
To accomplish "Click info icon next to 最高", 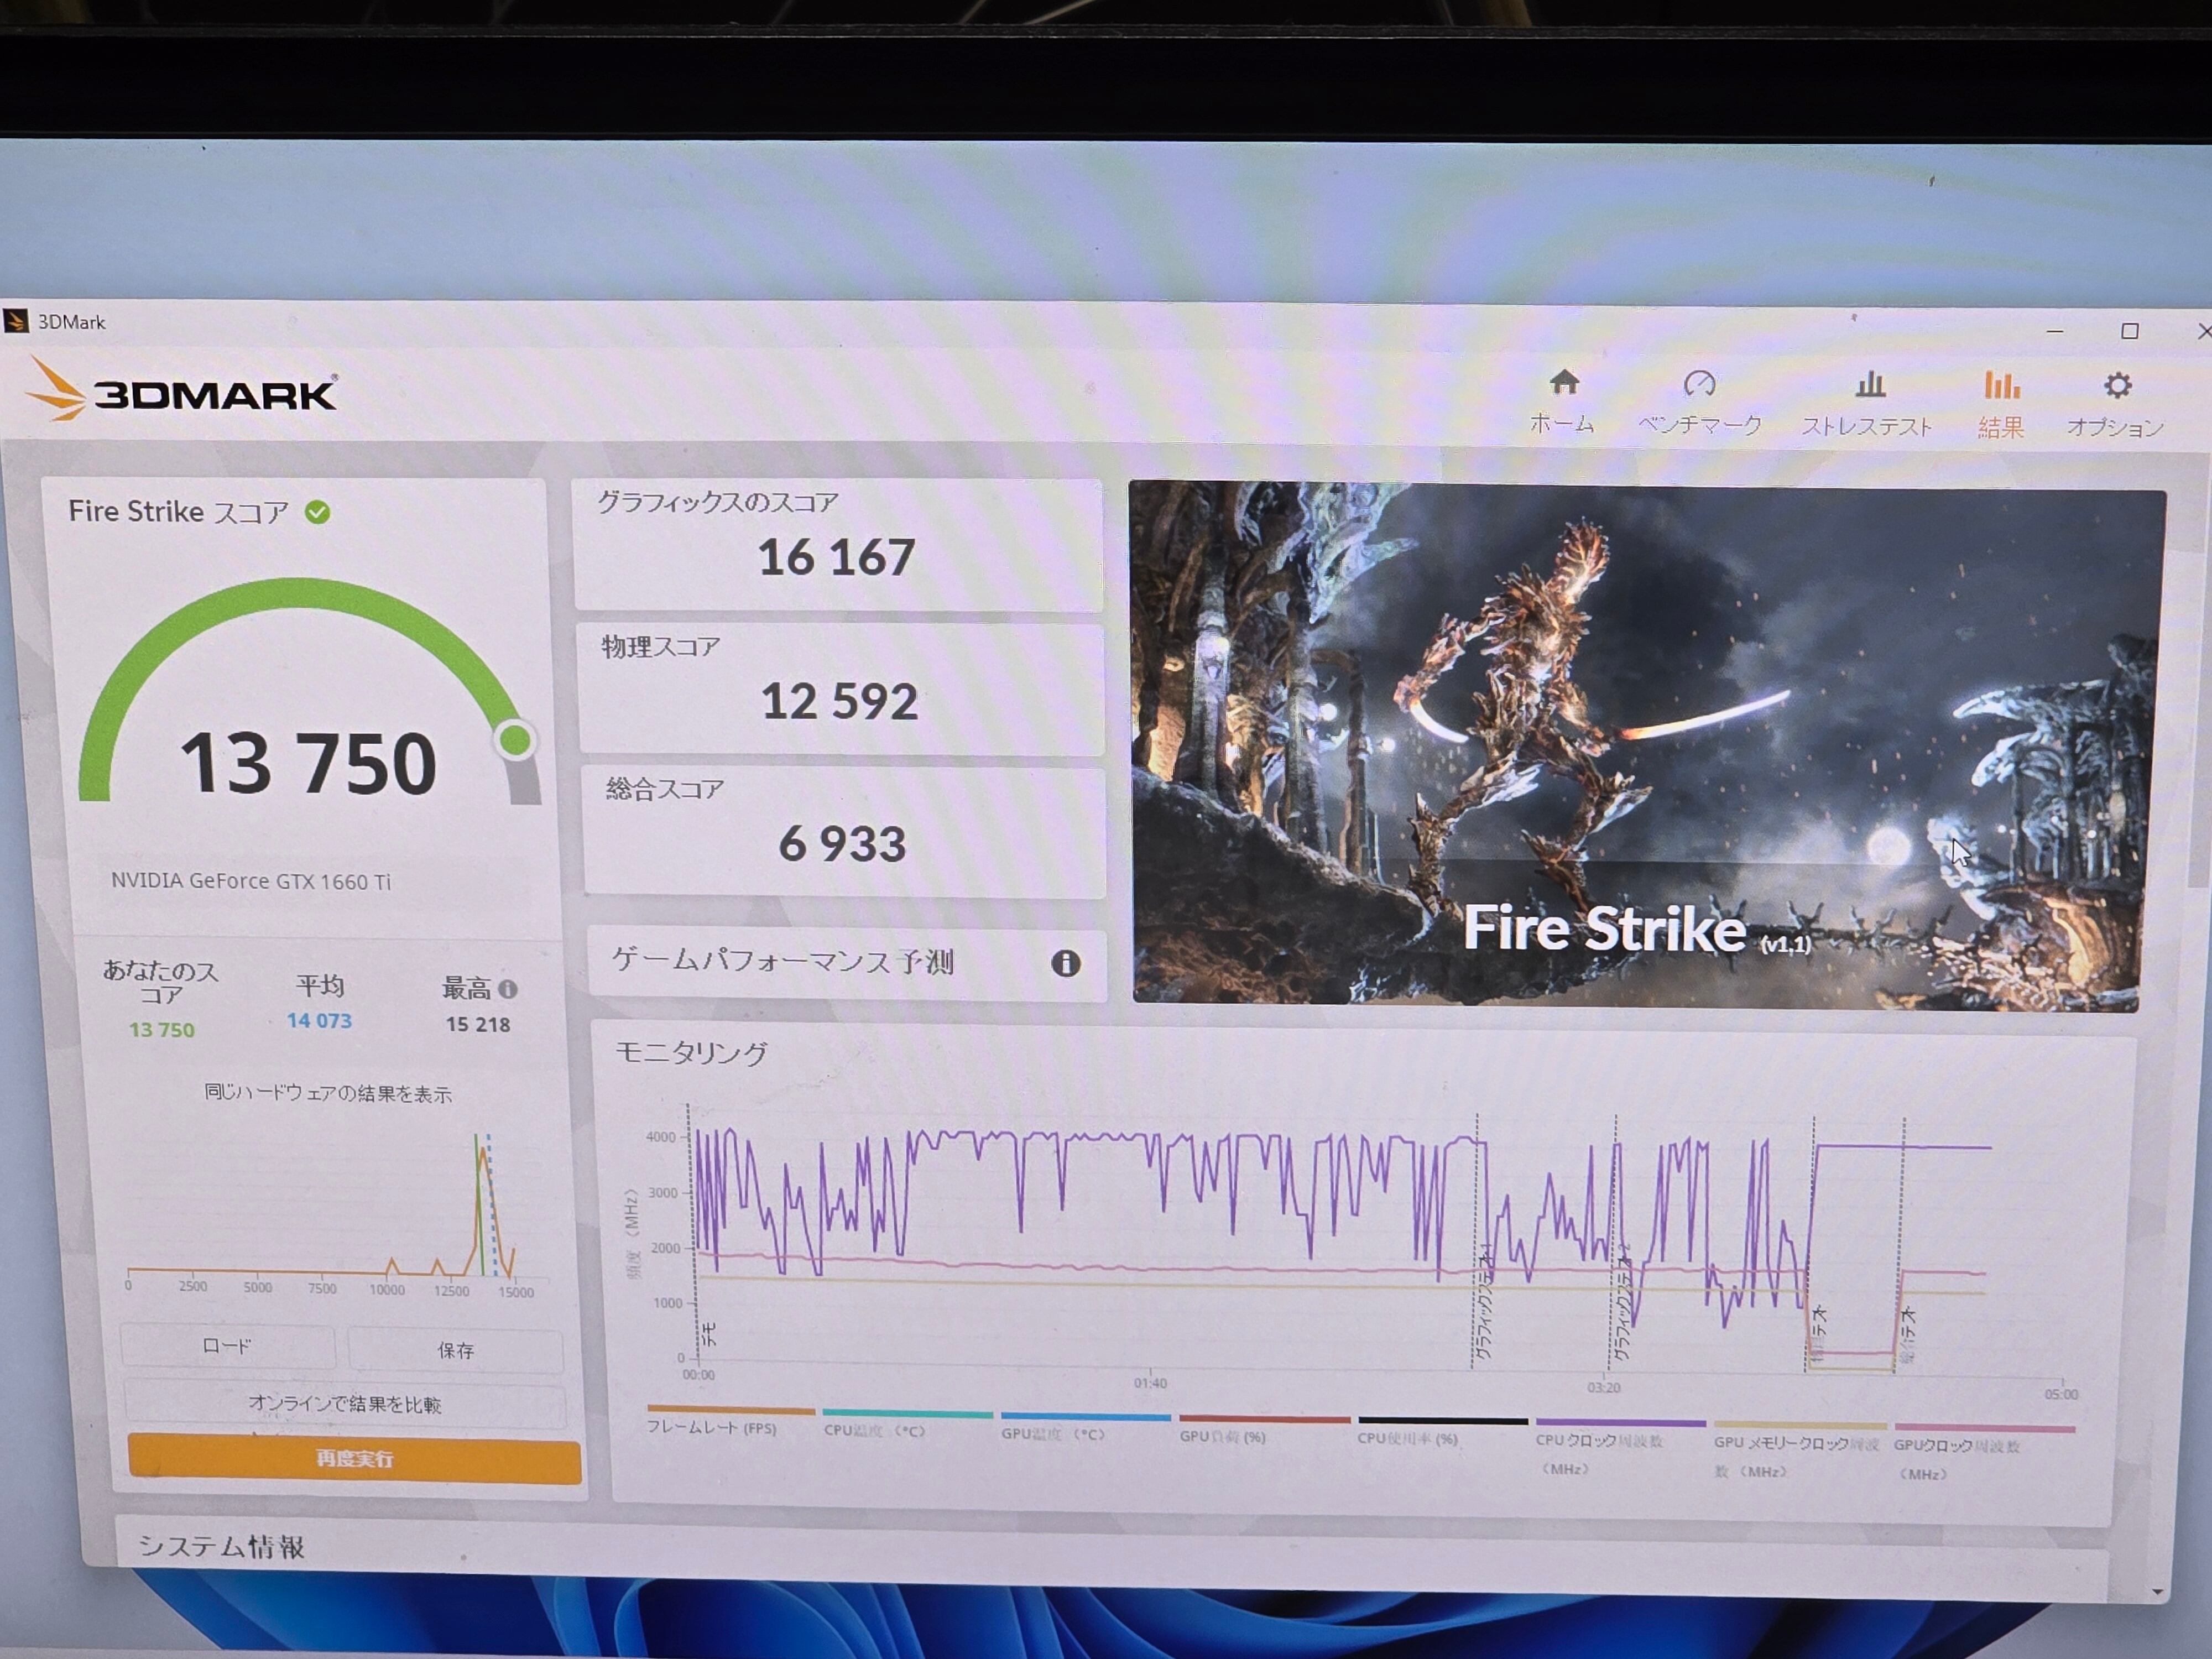I will point(508,989).
